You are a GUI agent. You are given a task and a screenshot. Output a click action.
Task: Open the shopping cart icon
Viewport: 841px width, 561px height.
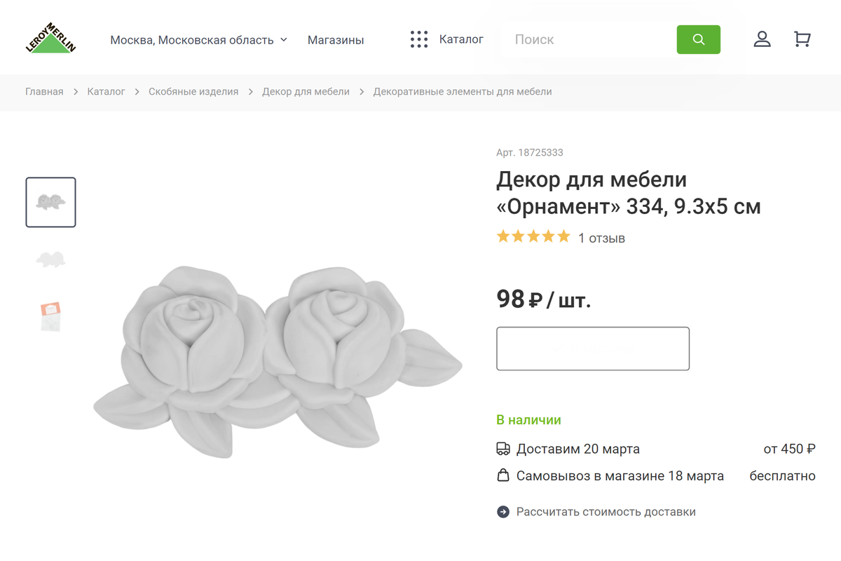[802, 39]
